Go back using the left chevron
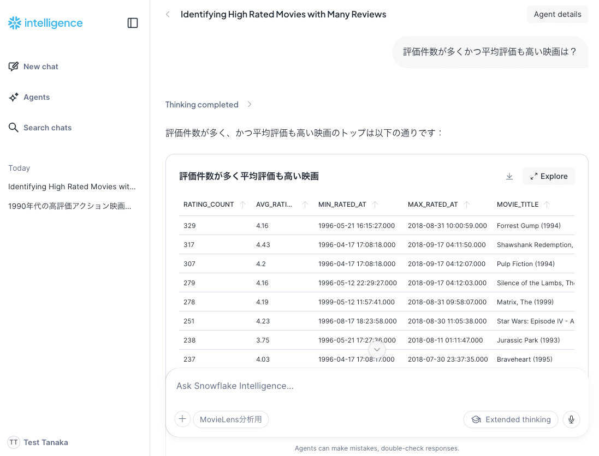This screenshot has width=599, height=456. [x=168, y=15]
